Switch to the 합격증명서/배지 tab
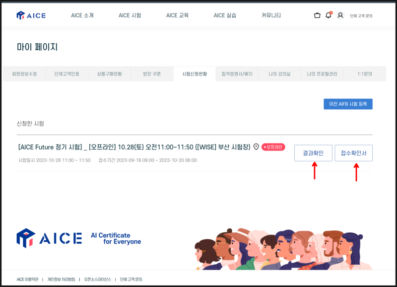 click(x=238, y=73)
